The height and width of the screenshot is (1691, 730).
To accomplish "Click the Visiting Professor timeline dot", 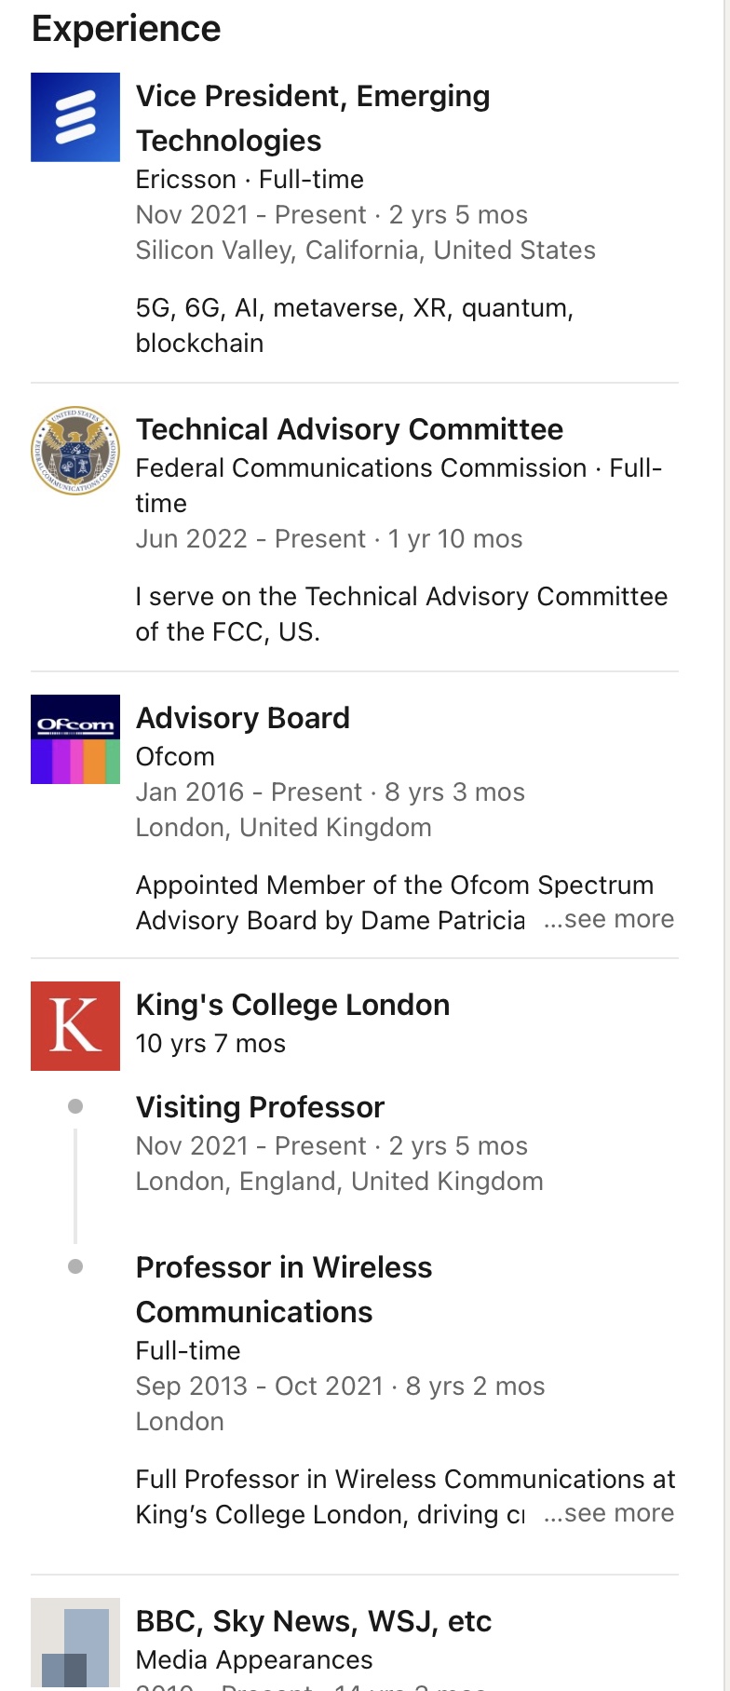I will (x=75, y=1106).
